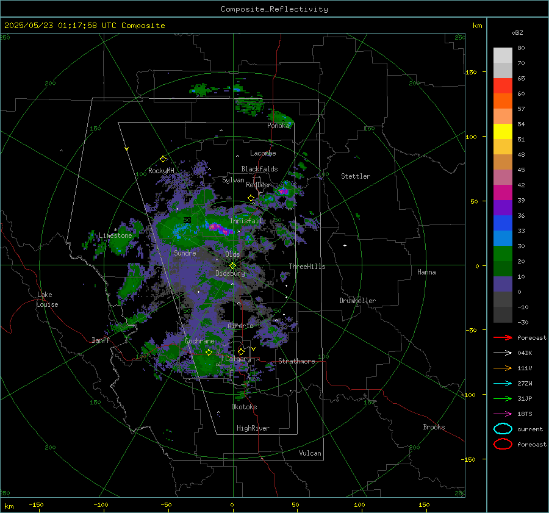
Task: Click the Drumheller city label
Action: click(x=357, y=301)
